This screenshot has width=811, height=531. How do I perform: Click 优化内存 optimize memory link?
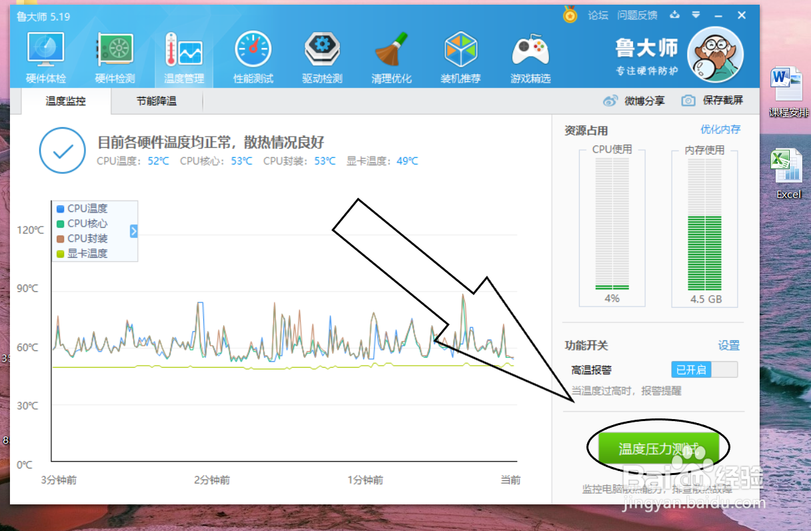[720, 129]
